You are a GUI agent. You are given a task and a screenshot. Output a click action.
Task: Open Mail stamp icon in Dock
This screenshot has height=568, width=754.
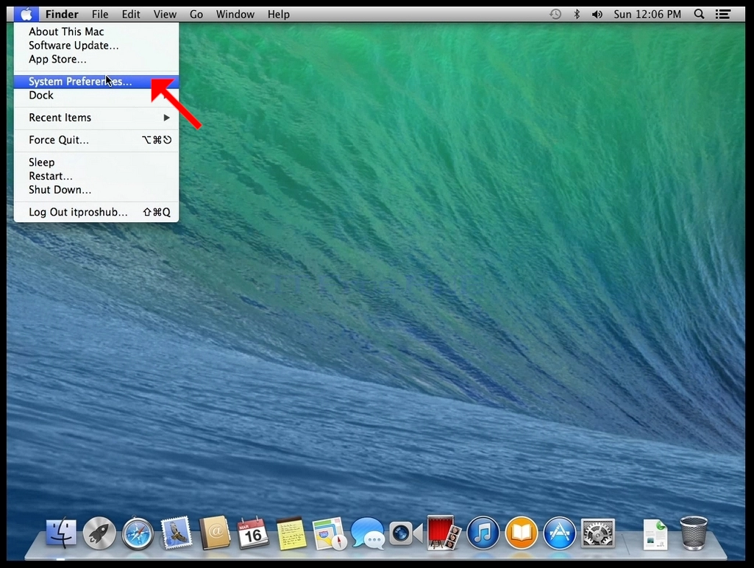(176, 533)
